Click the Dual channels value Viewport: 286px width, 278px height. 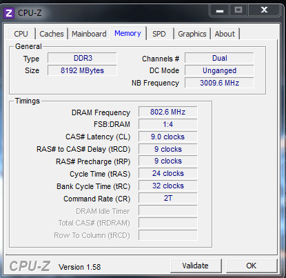coord(219,58)
